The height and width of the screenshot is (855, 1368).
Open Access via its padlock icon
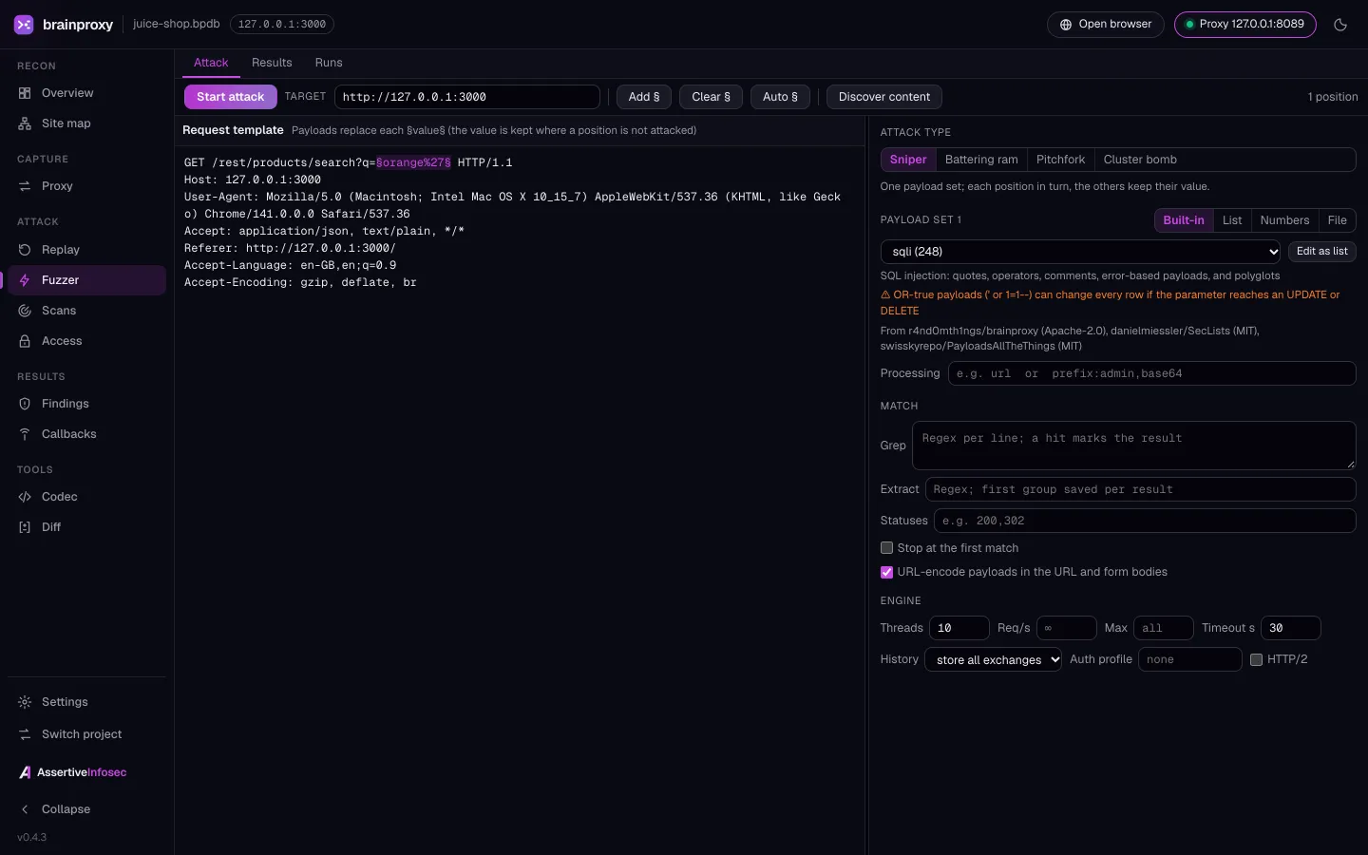(25, 341)
